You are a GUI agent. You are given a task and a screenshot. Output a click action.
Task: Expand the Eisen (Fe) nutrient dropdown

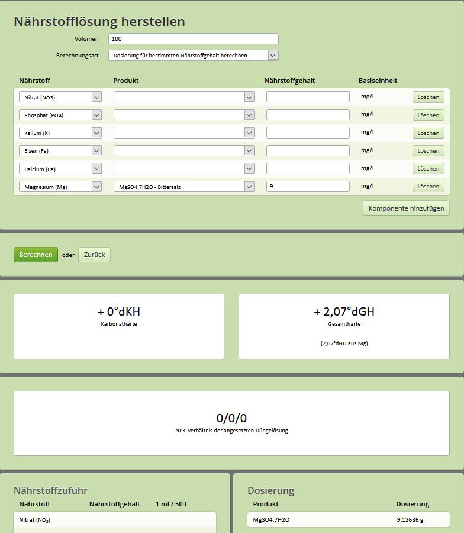click(60, 150)
